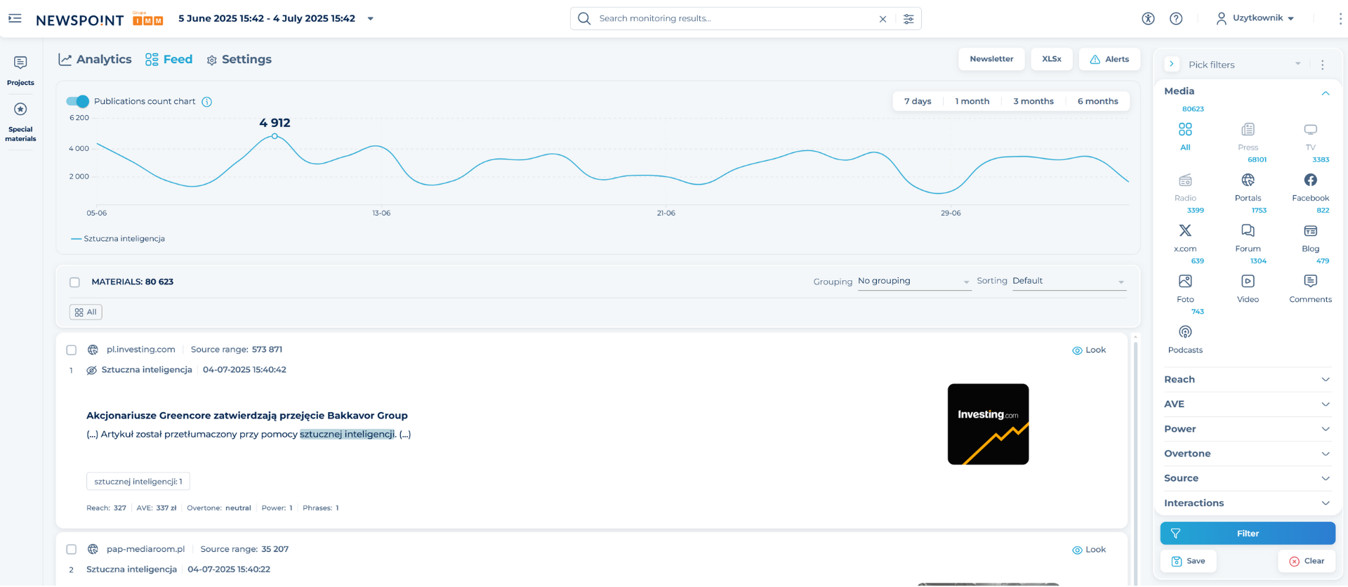The image size is (1348, 587).
Task: Filter media by x.com icon
Action: 1185,231
